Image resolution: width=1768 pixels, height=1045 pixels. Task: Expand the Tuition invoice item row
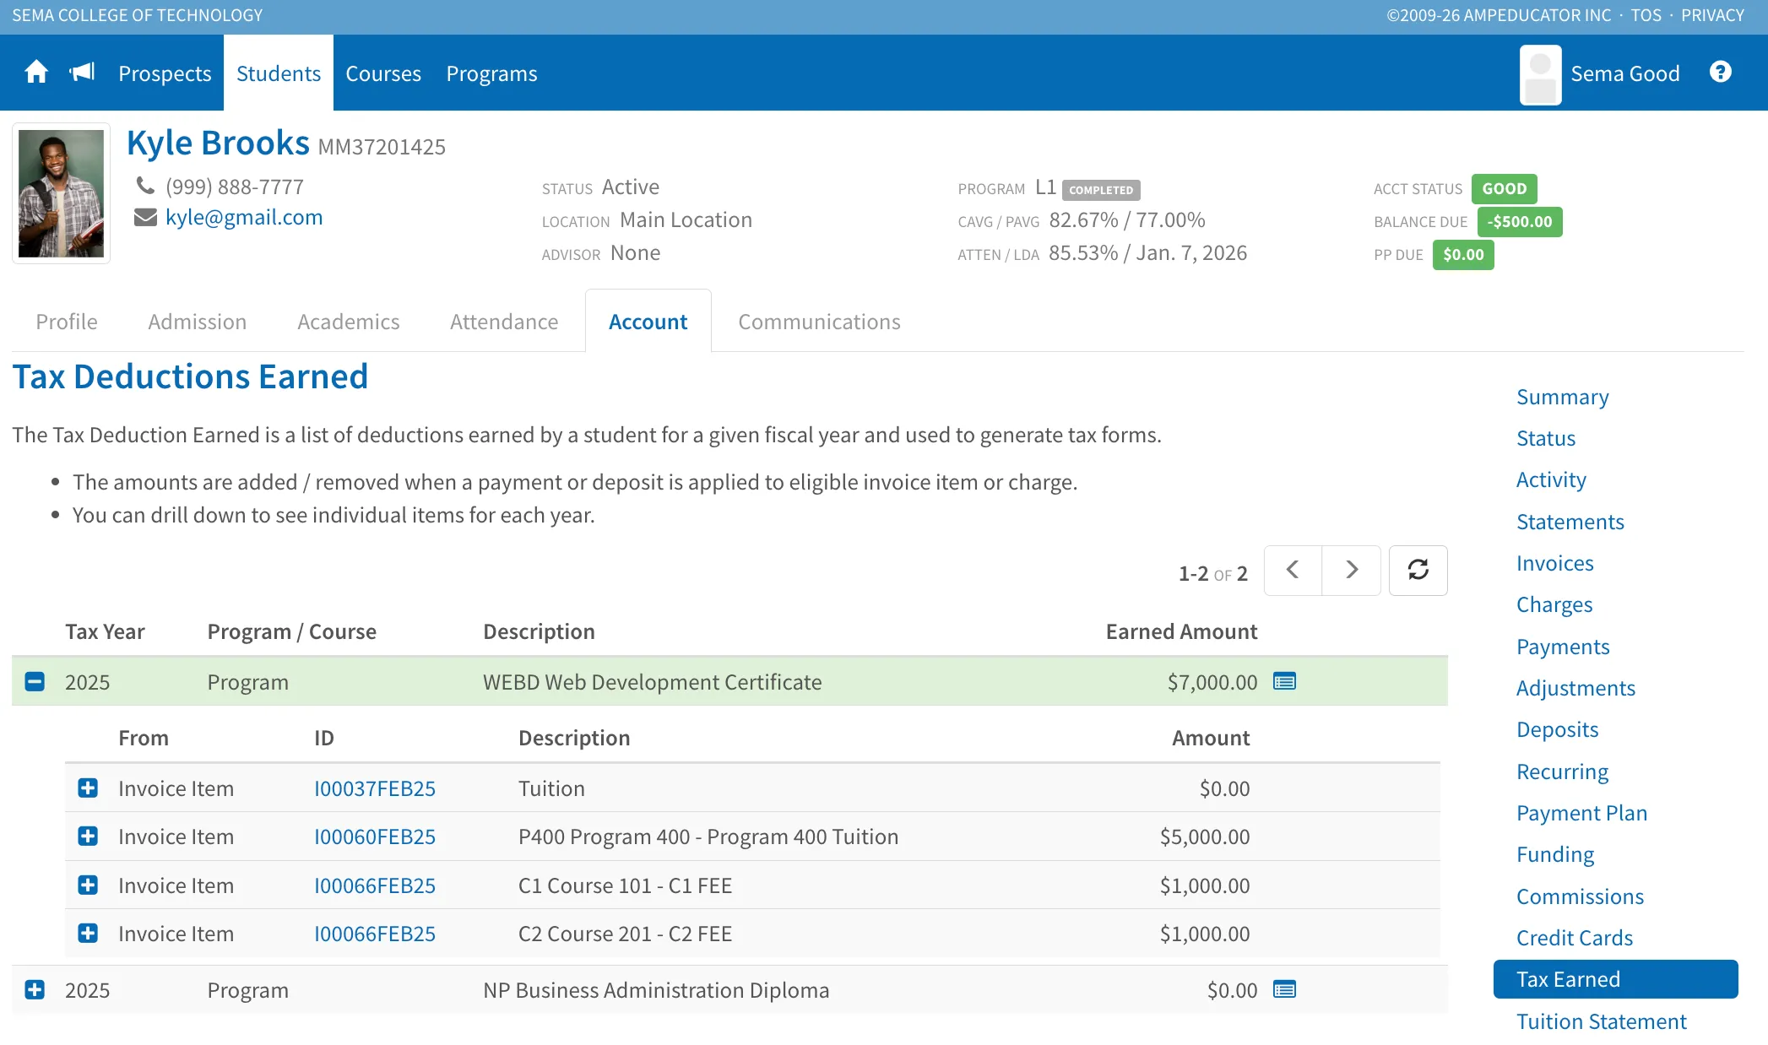88,788
